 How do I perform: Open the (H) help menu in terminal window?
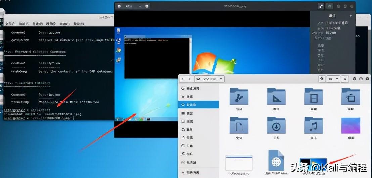click(78, 24)
